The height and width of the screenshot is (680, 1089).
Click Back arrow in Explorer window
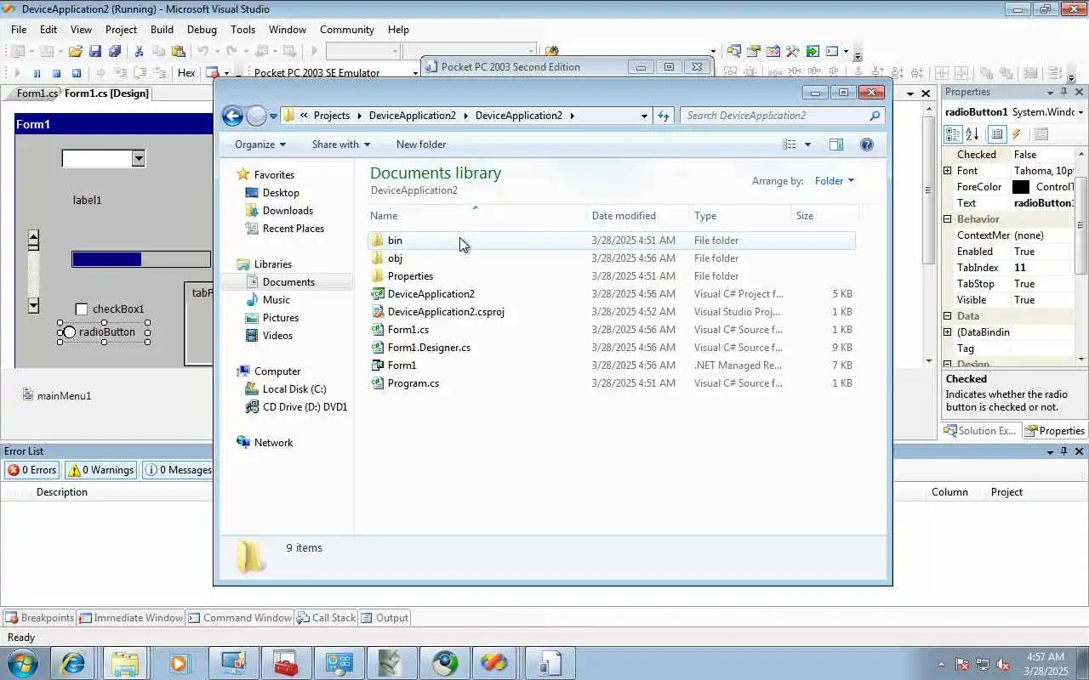[x=232, y=116]
